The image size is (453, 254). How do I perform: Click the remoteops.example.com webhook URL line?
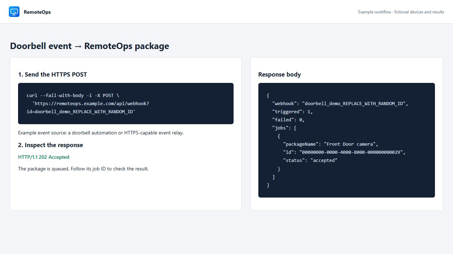(x=91, y=103)
